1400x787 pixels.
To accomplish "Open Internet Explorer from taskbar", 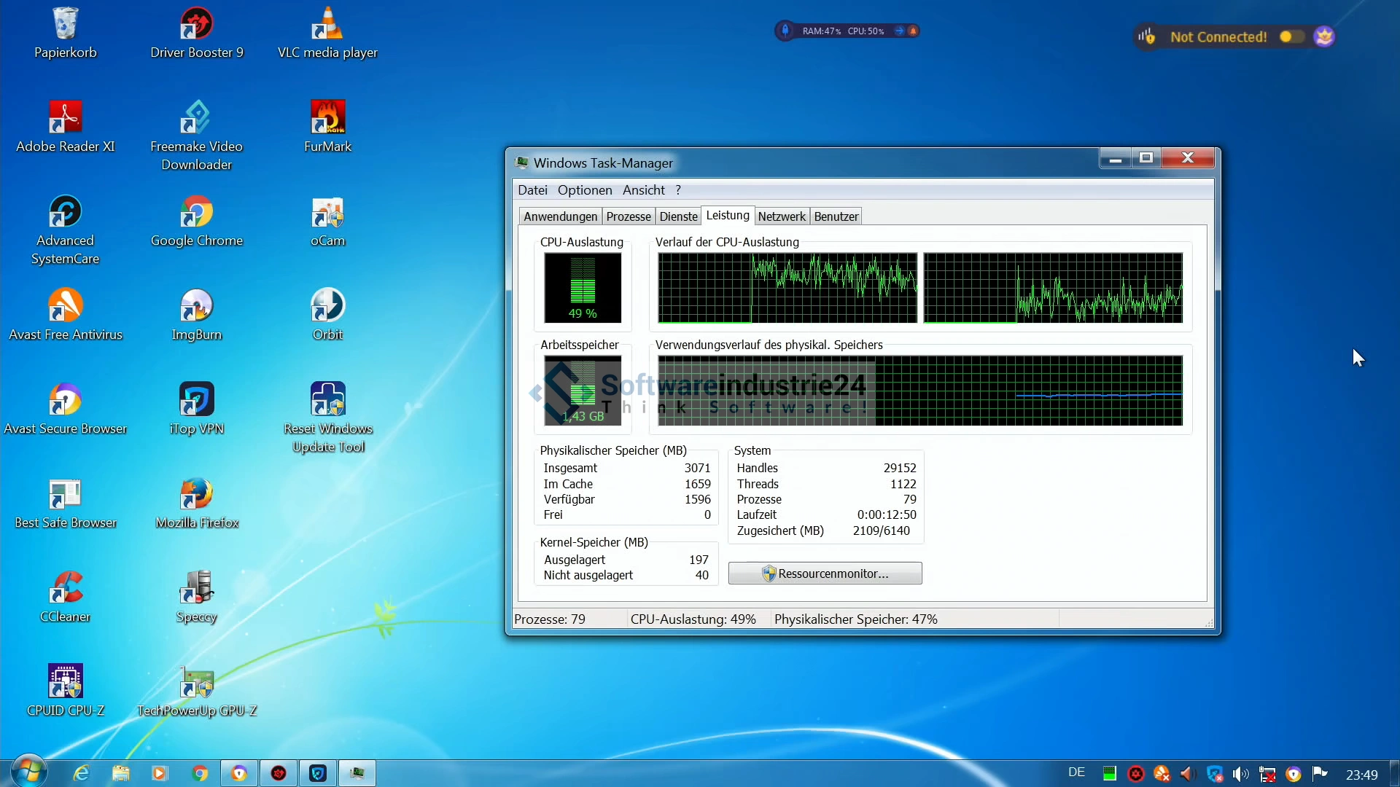I will click(x=81, y=773).
